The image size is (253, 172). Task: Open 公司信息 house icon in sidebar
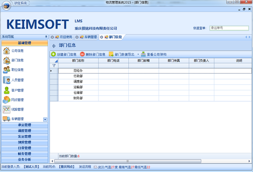point(6,51)
